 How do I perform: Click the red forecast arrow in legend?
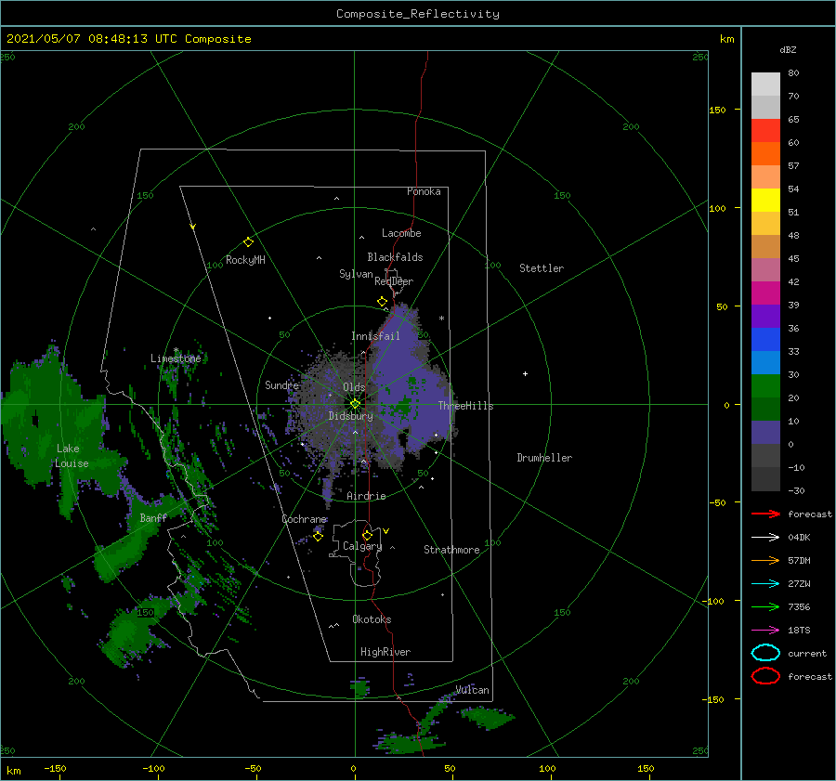(765, 514)
